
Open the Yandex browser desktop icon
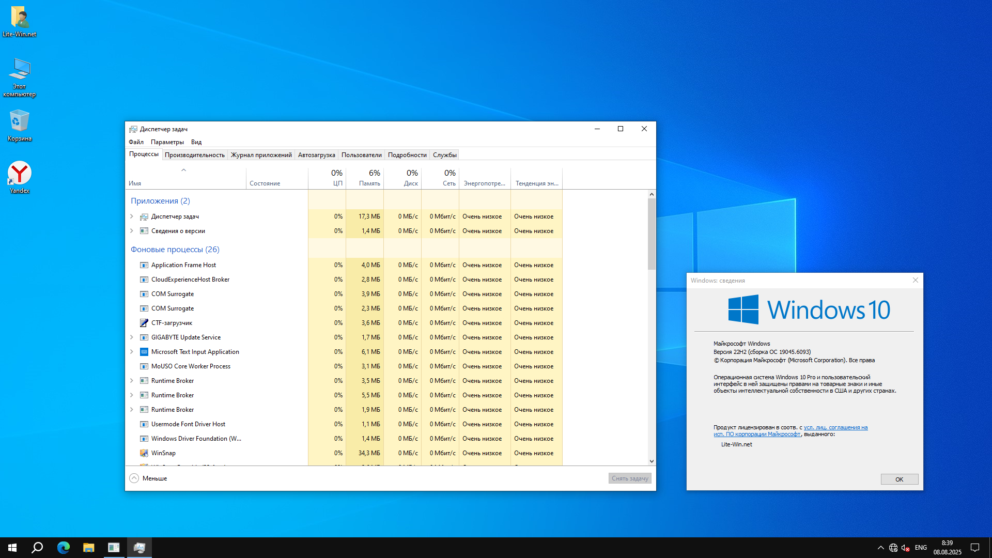click(x=19, y=174)
